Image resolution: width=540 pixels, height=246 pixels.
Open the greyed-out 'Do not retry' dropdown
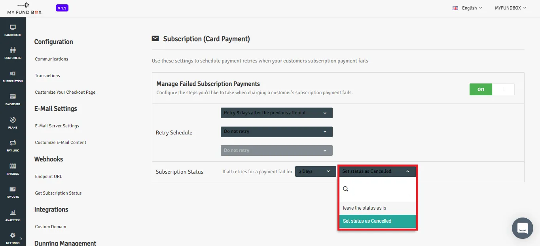pyautogui.click(x=277, y=150)
